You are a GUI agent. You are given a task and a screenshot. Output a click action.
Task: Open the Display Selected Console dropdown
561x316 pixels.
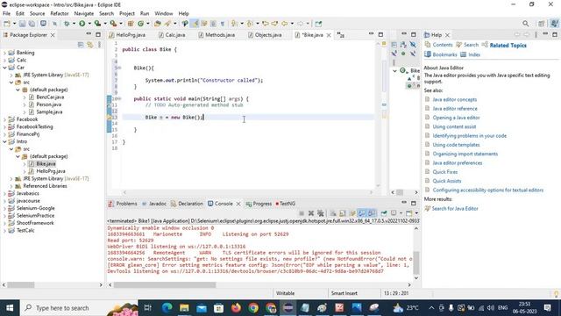[x=401, y=213]
